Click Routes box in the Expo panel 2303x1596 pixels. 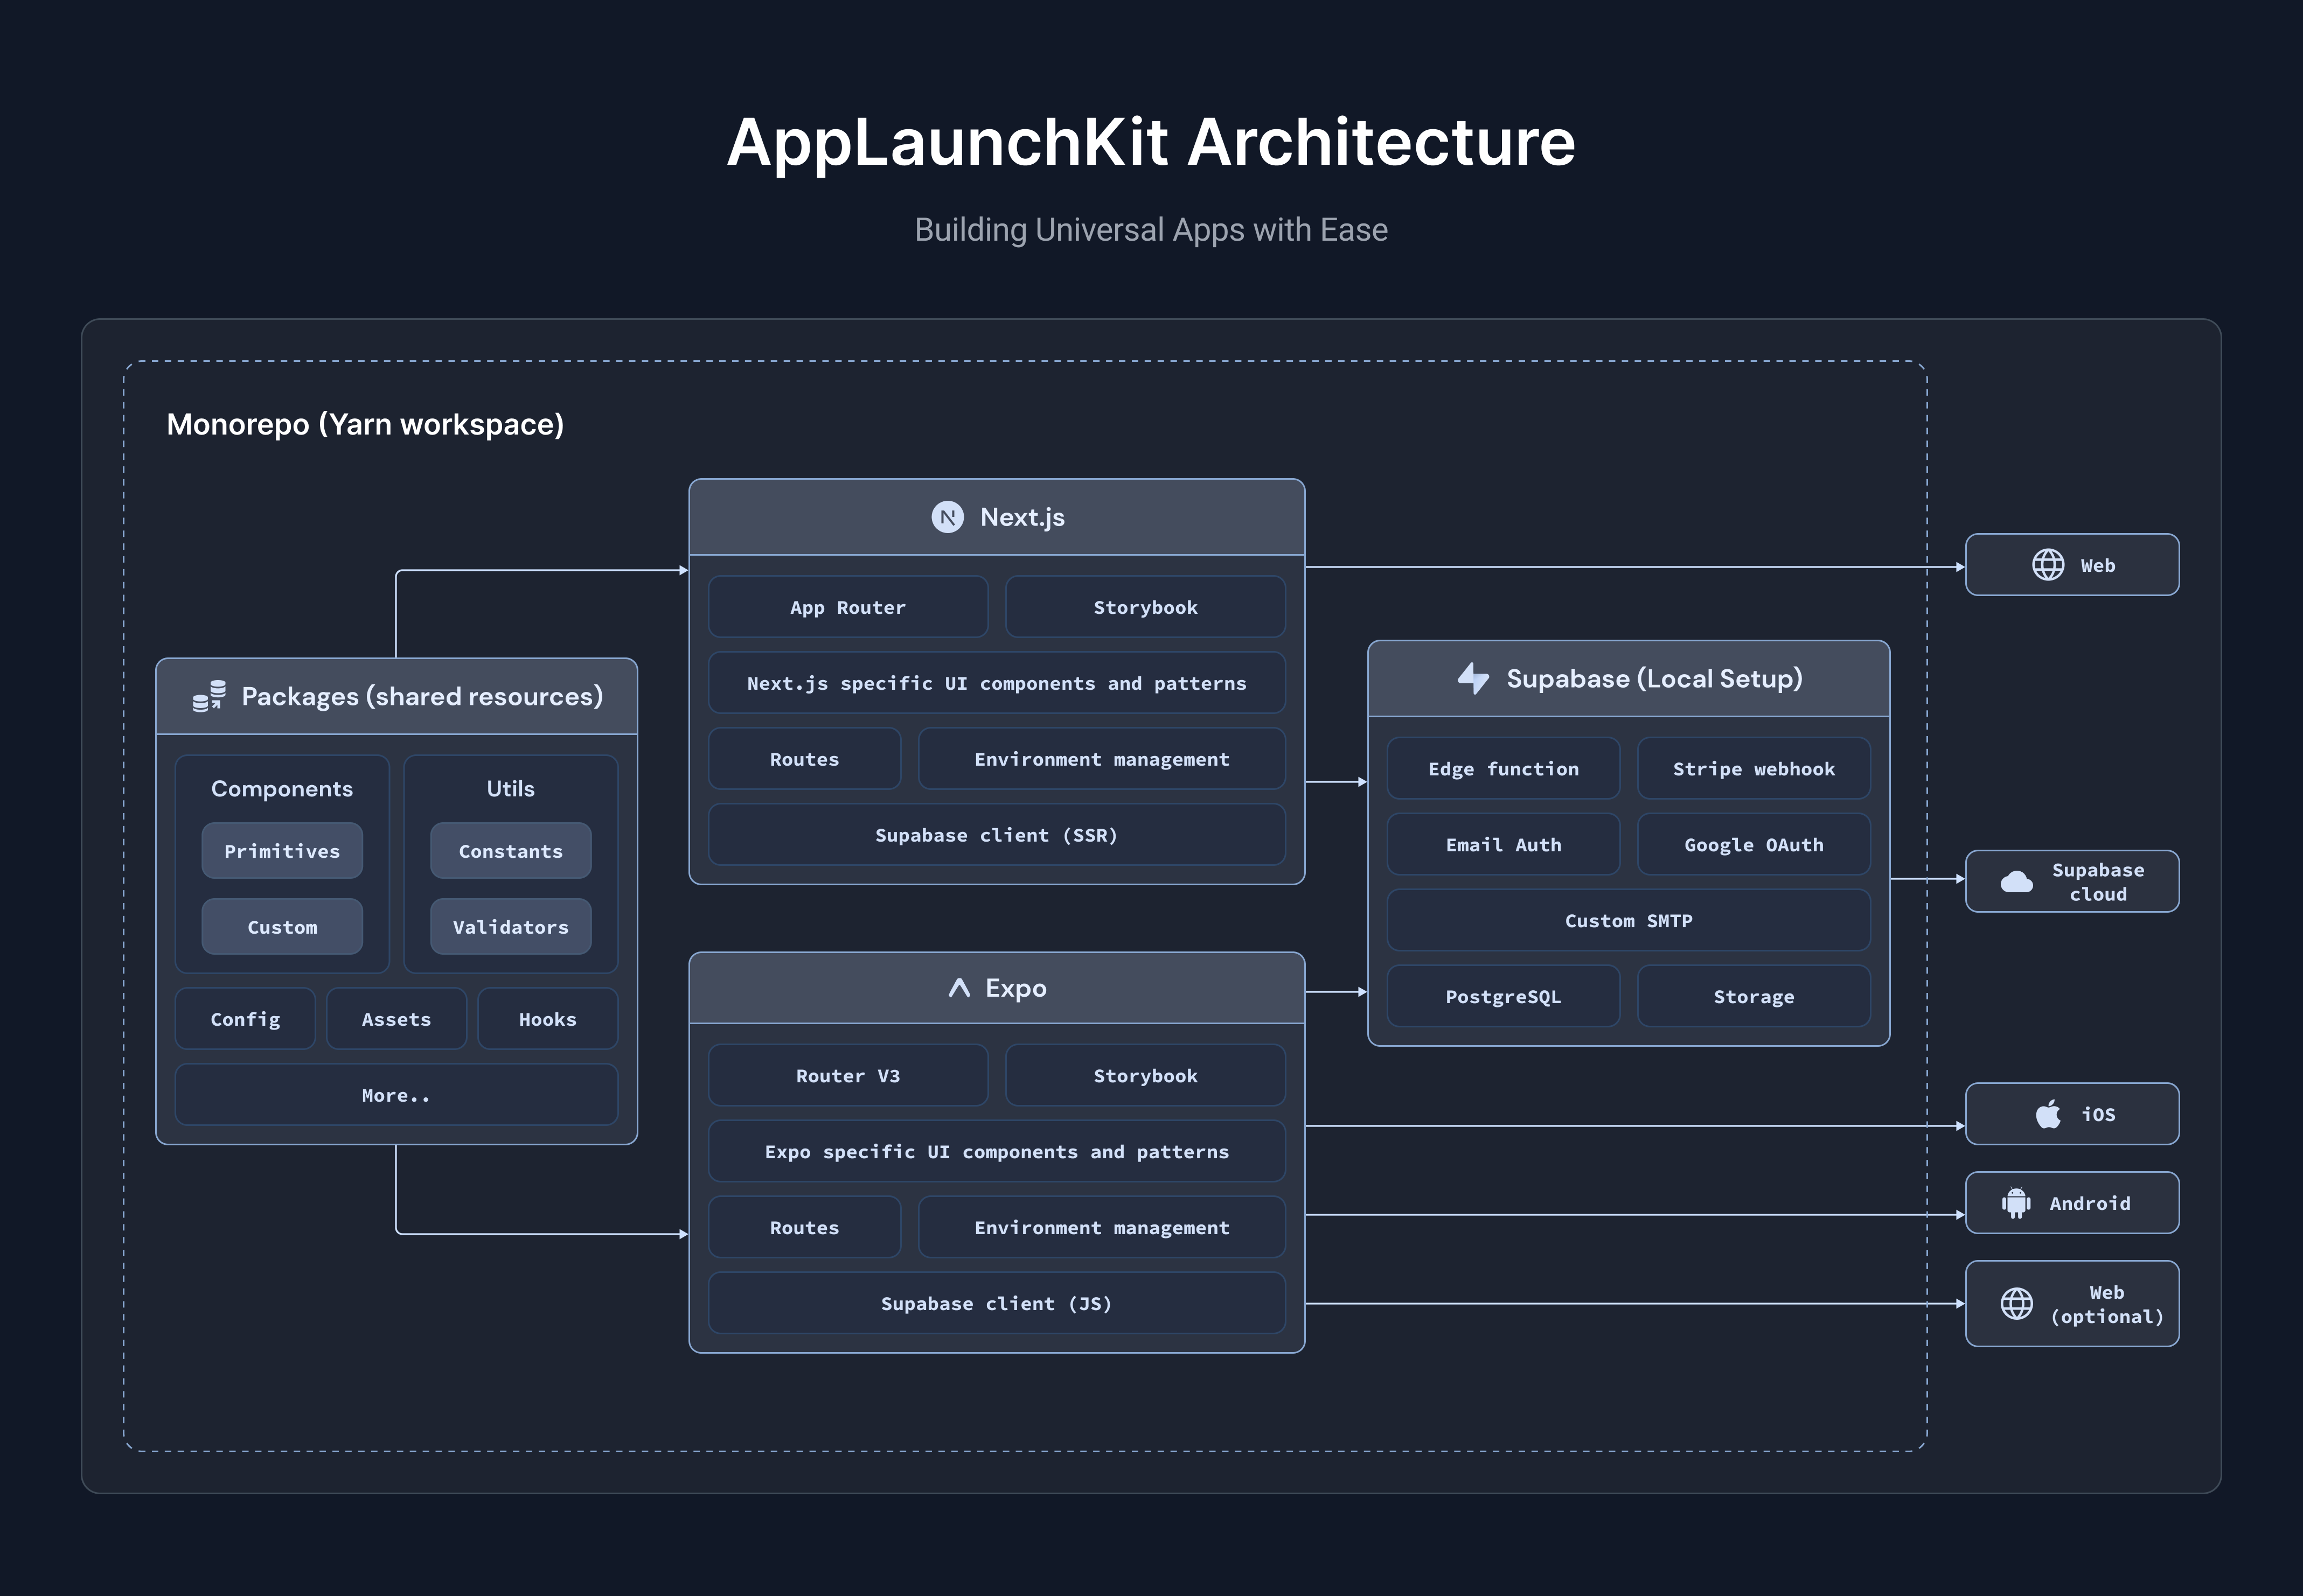[804, 1227]
